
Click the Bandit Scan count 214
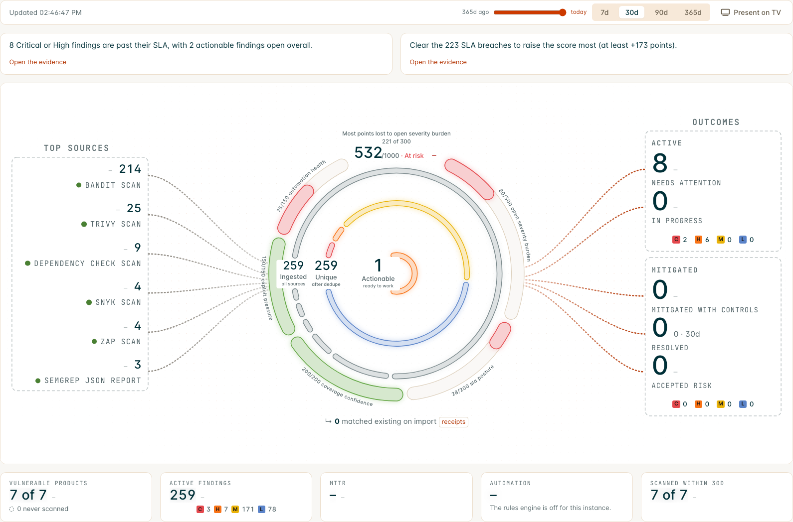pyautogui.click(x=130, y=169)
